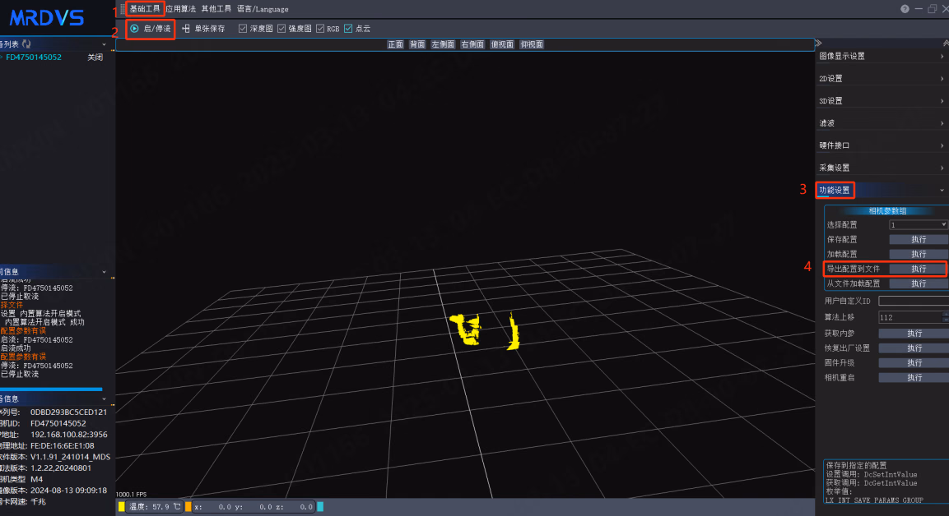Click the help question mark icon in title bar
Image resolution: width=949 pixels, height=516 pixels.
(905, 9)
